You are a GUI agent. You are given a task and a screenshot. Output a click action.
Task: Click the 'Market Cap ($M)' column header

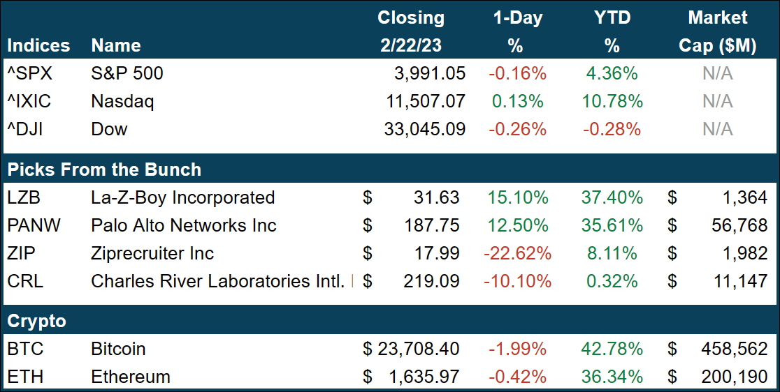click(718, 31)
